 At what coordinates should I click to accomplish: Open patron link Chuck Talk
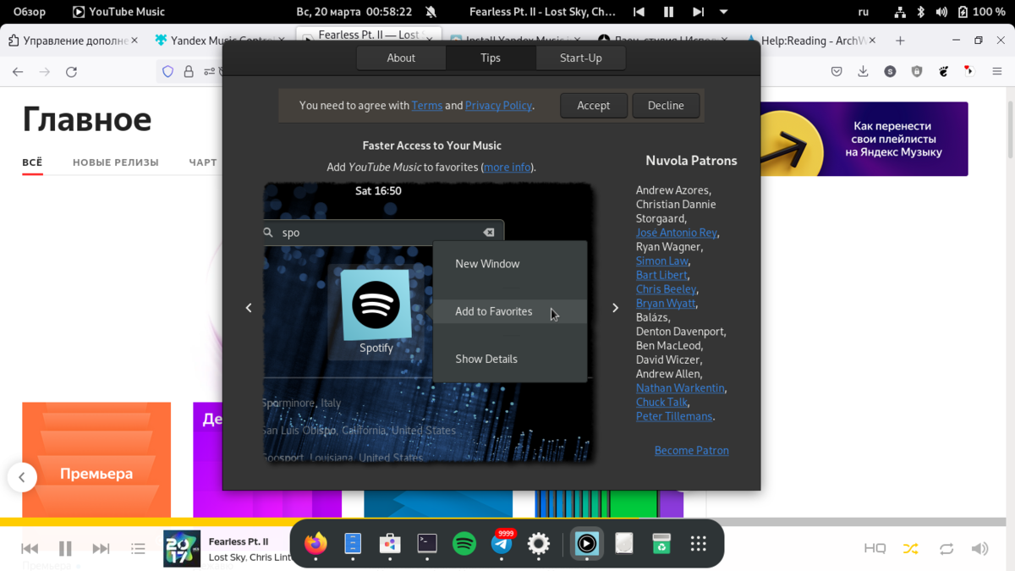[661, 402]
